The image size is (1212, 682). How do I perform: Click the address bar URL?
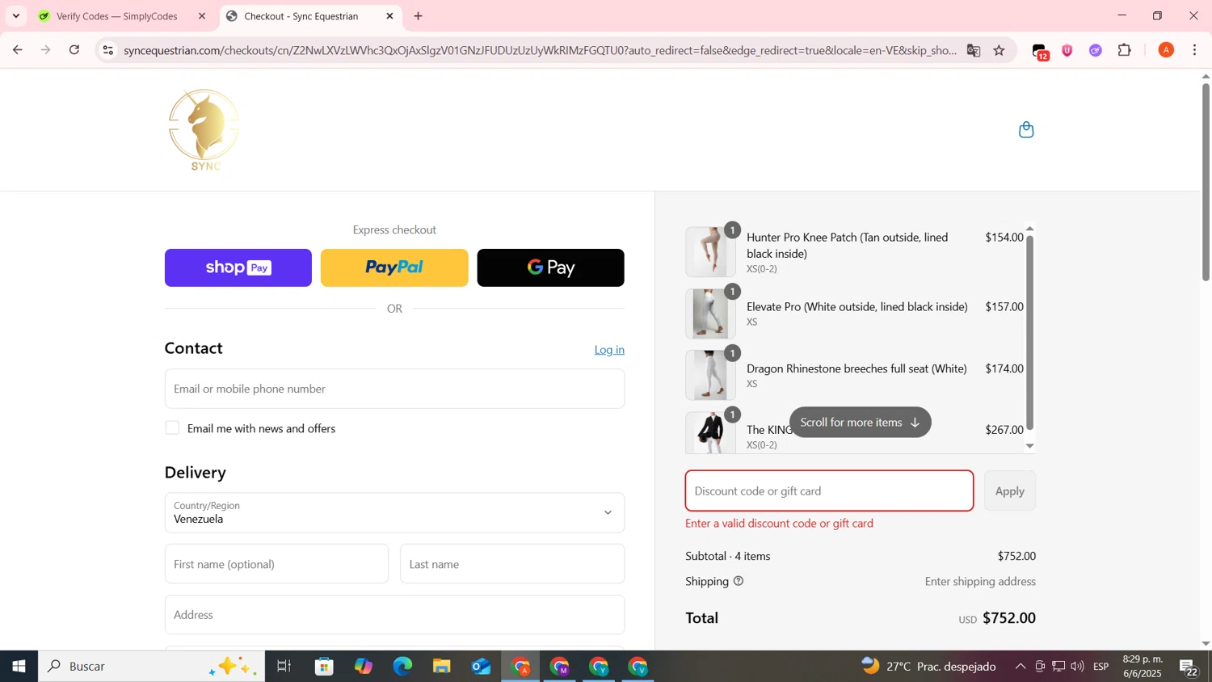pos(540,50)
